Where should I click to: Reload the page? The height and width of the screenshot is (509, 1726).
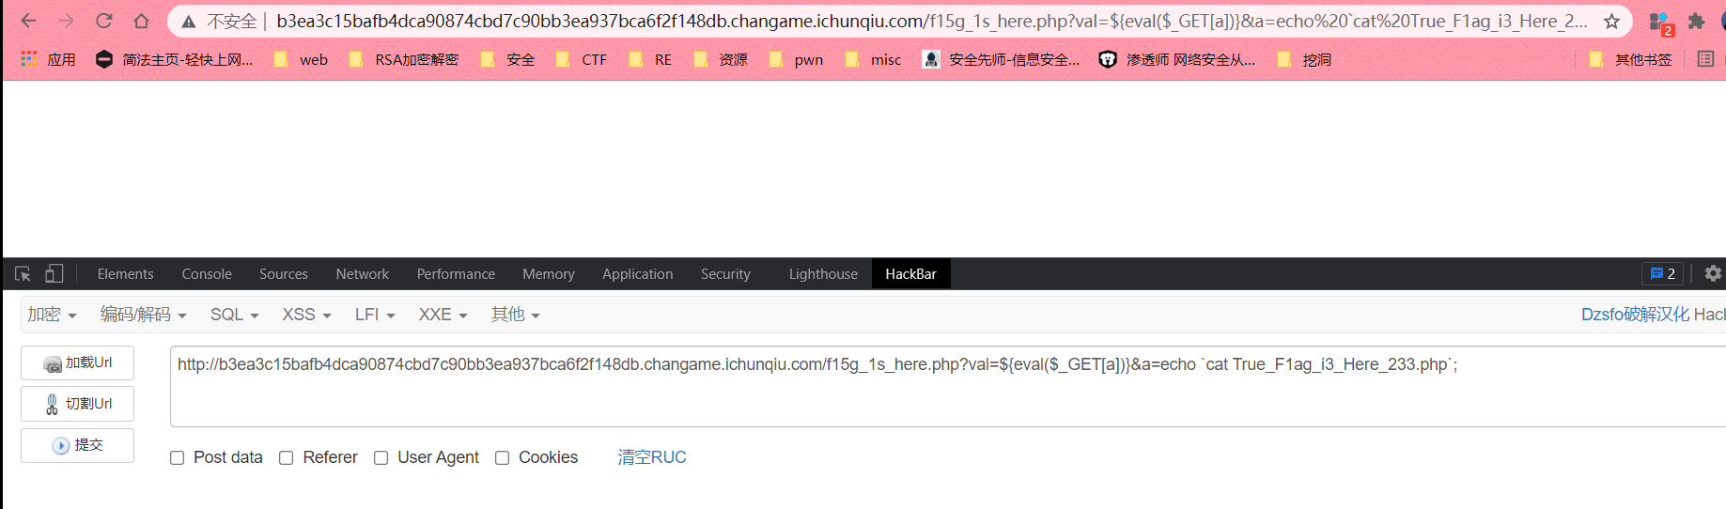point(103,21)
